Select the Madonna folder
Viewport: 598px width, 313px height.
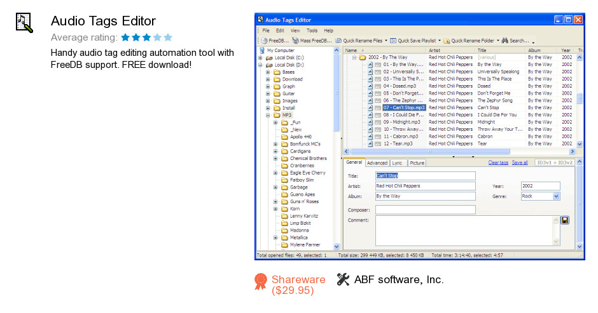point(295,230)
